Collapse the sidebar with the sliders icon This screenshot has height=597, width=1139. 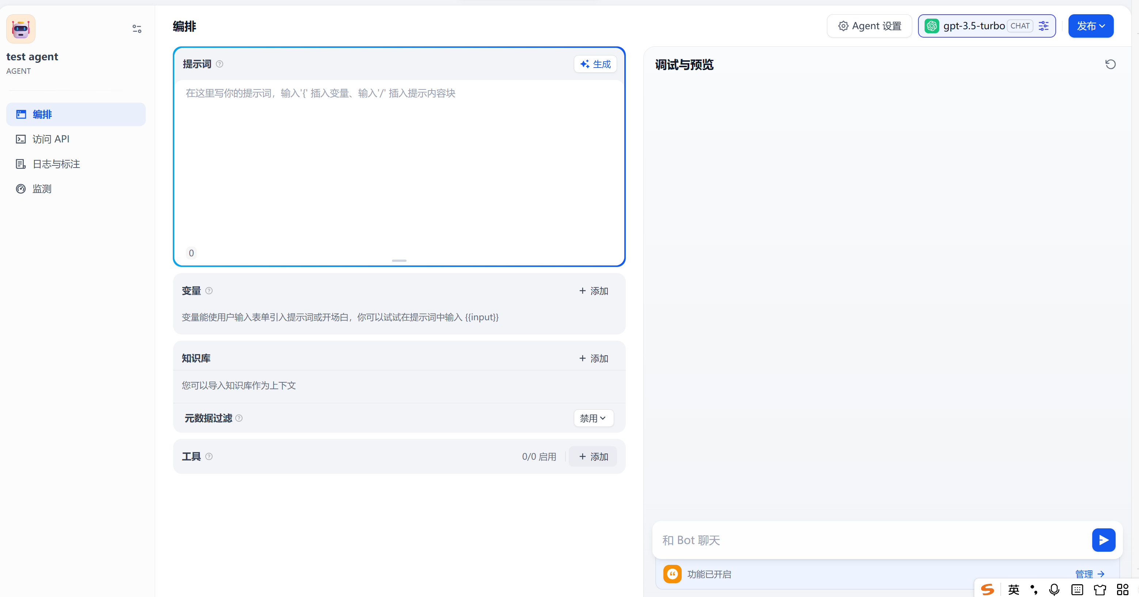point(137,29)
